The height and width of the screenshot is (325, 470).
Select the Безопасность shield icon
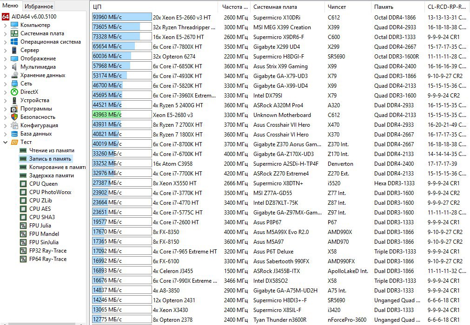coord(14,117)
